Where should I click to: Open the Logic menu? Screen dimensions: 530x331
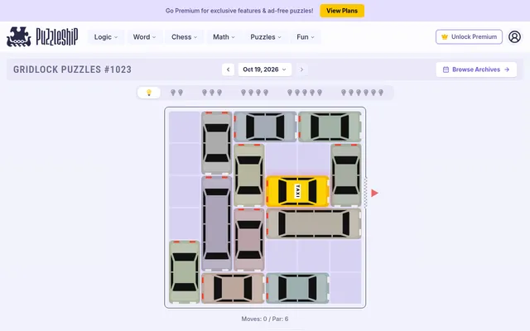[106, 36]
